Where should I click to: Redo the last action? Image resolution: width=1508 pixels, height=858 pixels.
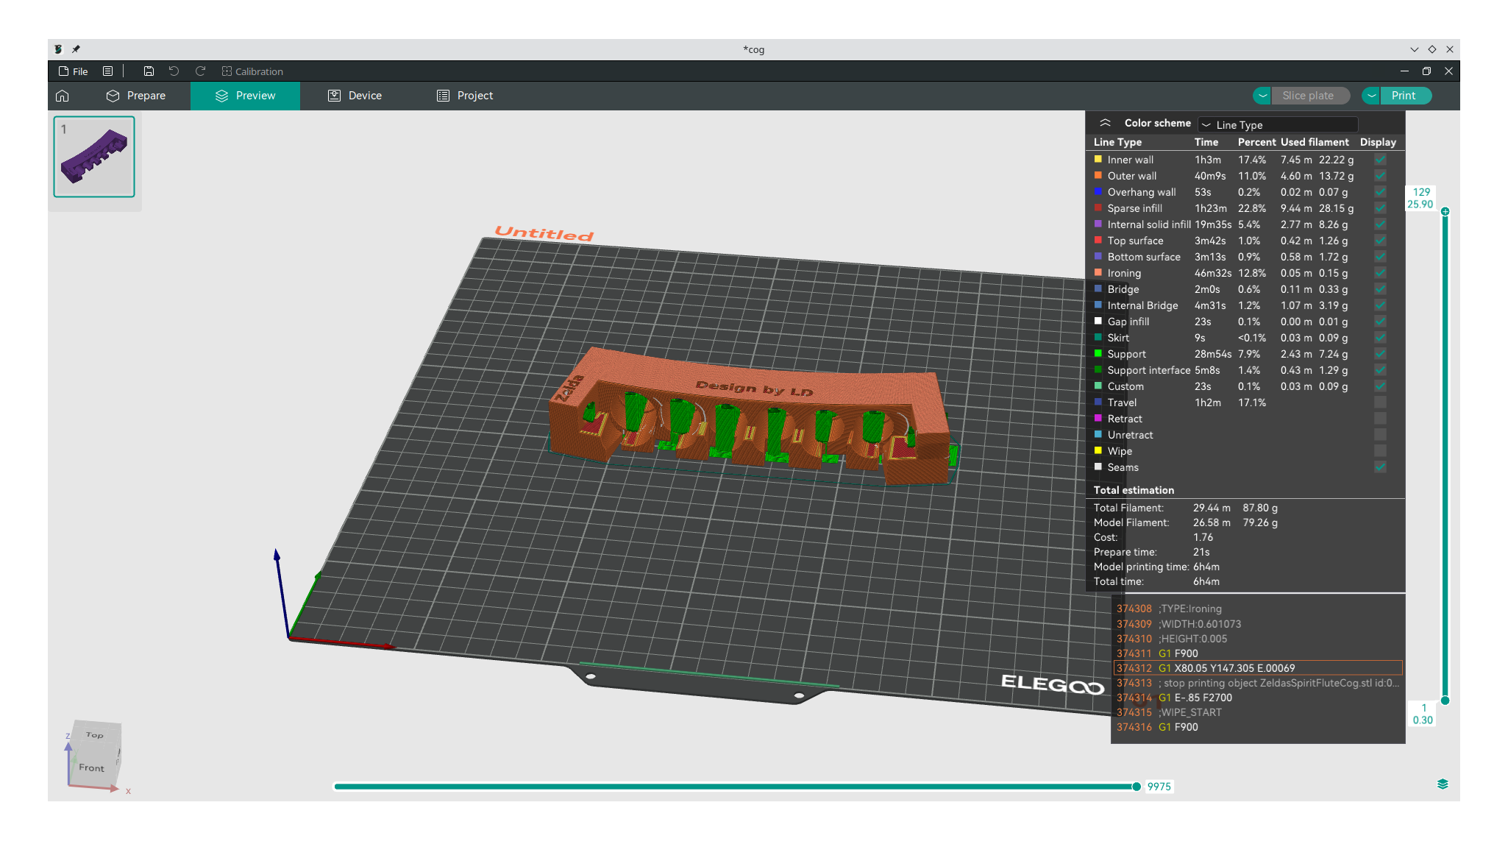pos(200,71)
